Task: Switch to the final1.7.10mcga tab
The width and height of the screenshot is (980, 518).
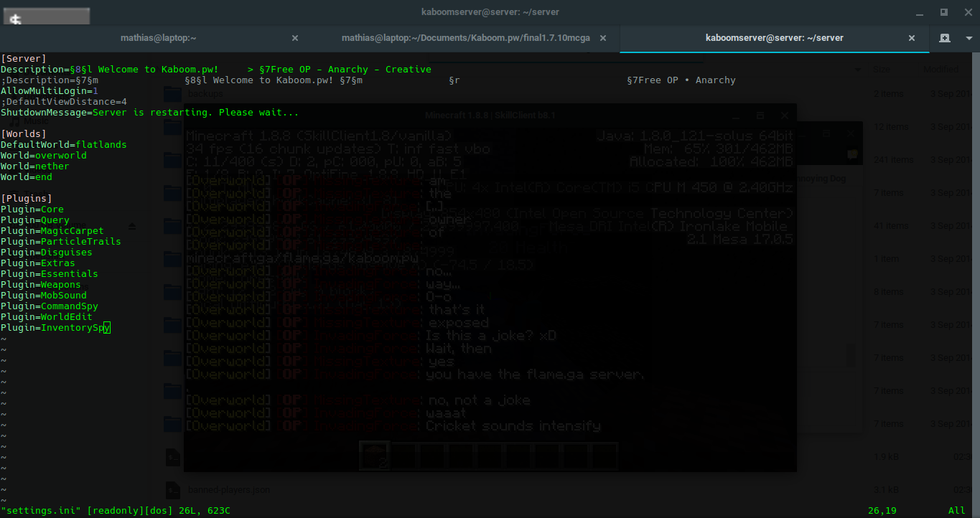Action: coord(465,38)
